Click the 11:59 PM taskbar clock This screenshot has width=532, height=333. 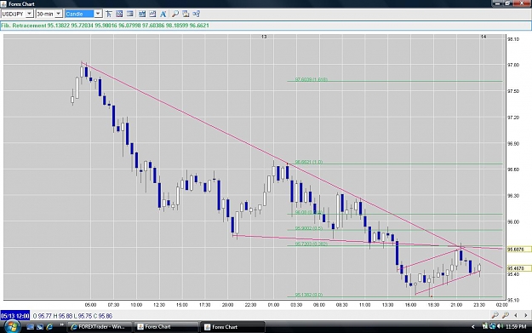click(x=516, y=326)
